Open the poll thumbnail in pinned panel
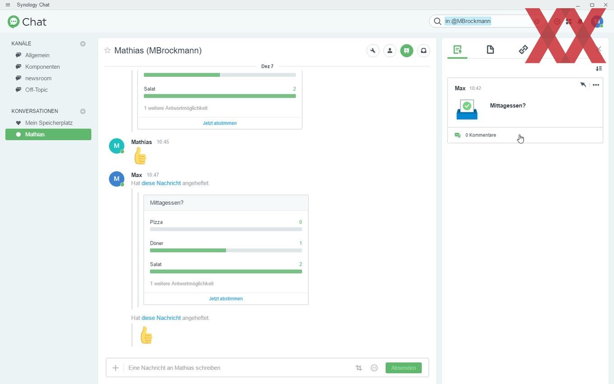 [467, 109]
